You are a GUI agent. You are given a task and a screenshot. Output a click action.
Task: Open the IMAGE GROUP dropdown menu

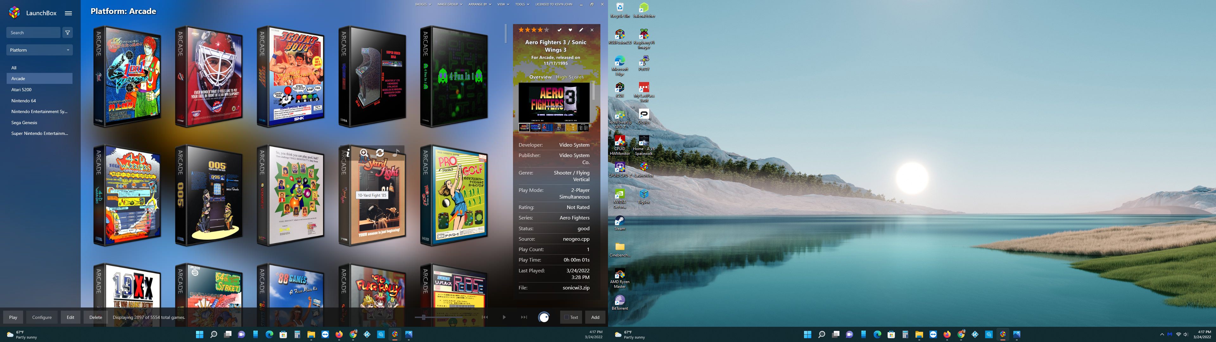[x=450, y=4]
